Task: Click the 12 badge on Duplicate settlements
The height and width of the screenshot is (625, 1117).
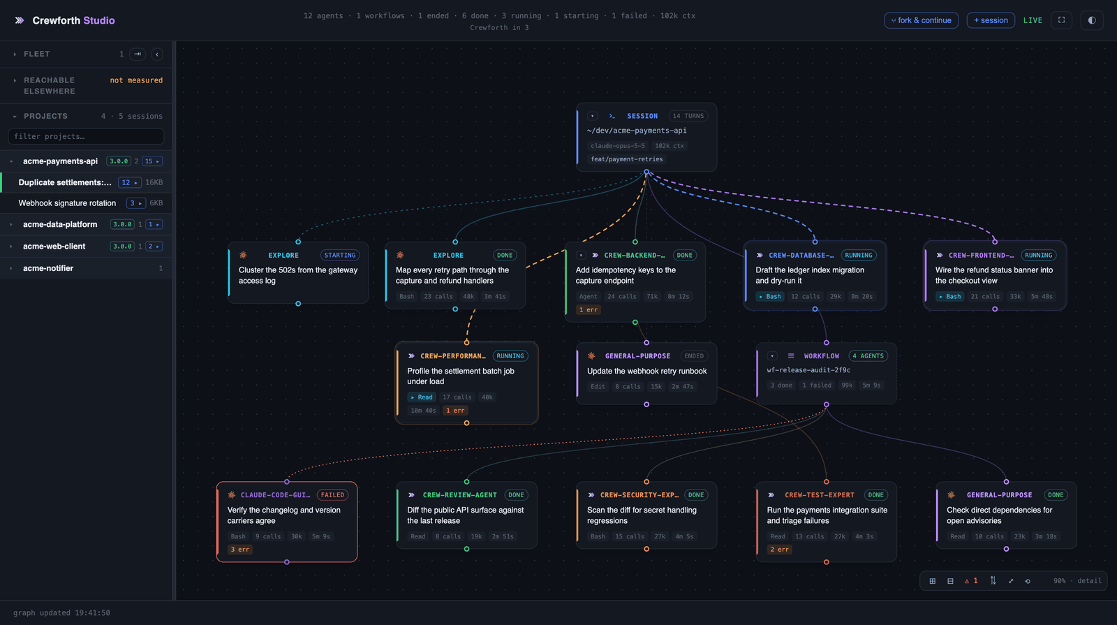Action: [129, 182]
